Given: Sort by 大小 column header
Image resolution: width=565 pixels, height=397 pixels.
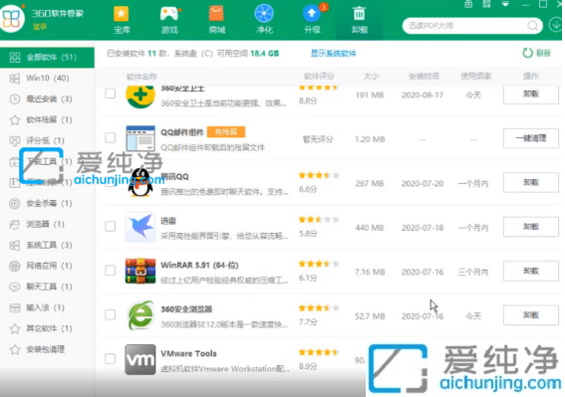Looking at the screenshot, I should 371,77.
